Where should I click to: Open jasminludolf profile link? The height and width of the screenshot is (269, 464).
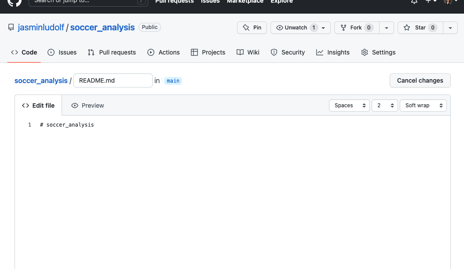point(41,28)
